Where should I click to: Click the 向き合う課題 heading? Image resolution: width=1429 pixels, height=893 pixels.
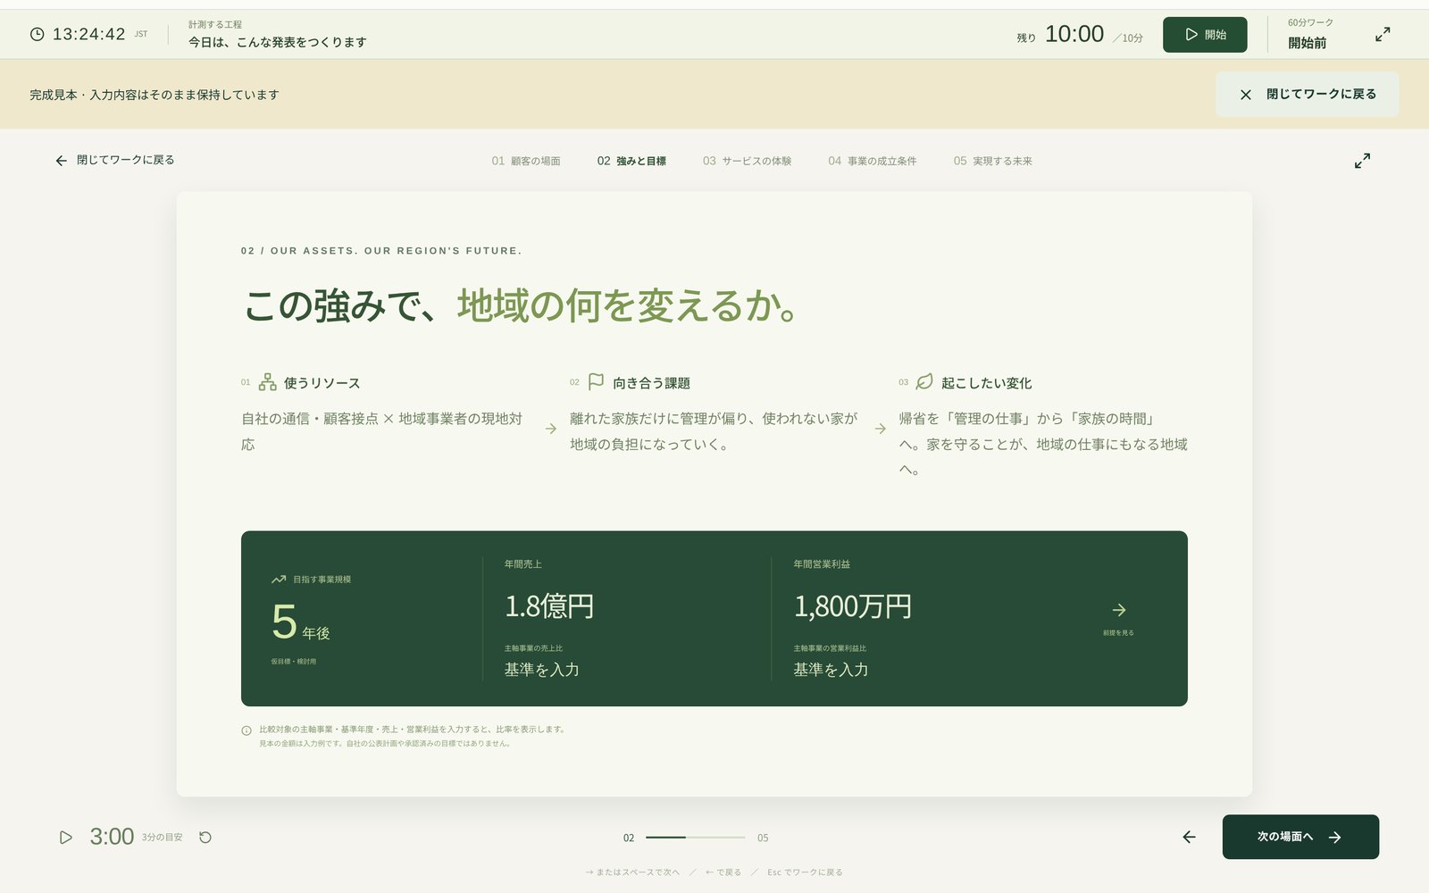651,383
